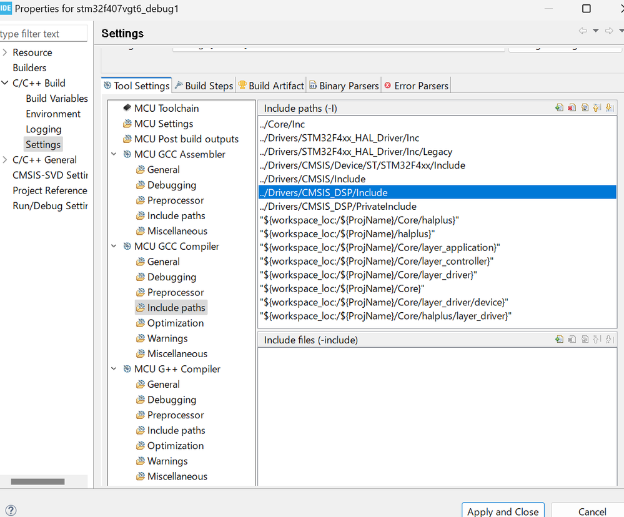
Task: Collapse the MCU G++ Compiler node
Action: (x=114, y=369)
